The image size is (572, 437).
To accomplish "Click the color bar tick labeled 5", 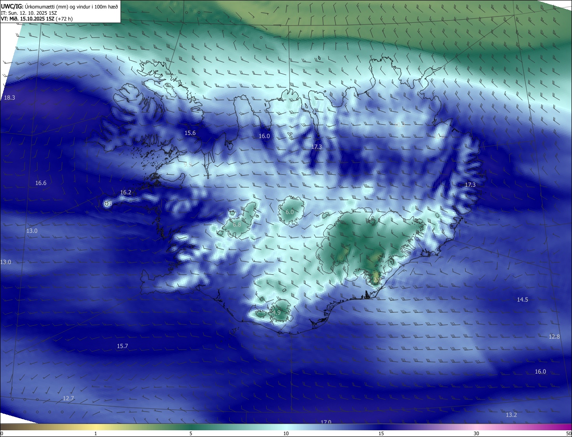I will pyautogui.click(x=191, y=433).
